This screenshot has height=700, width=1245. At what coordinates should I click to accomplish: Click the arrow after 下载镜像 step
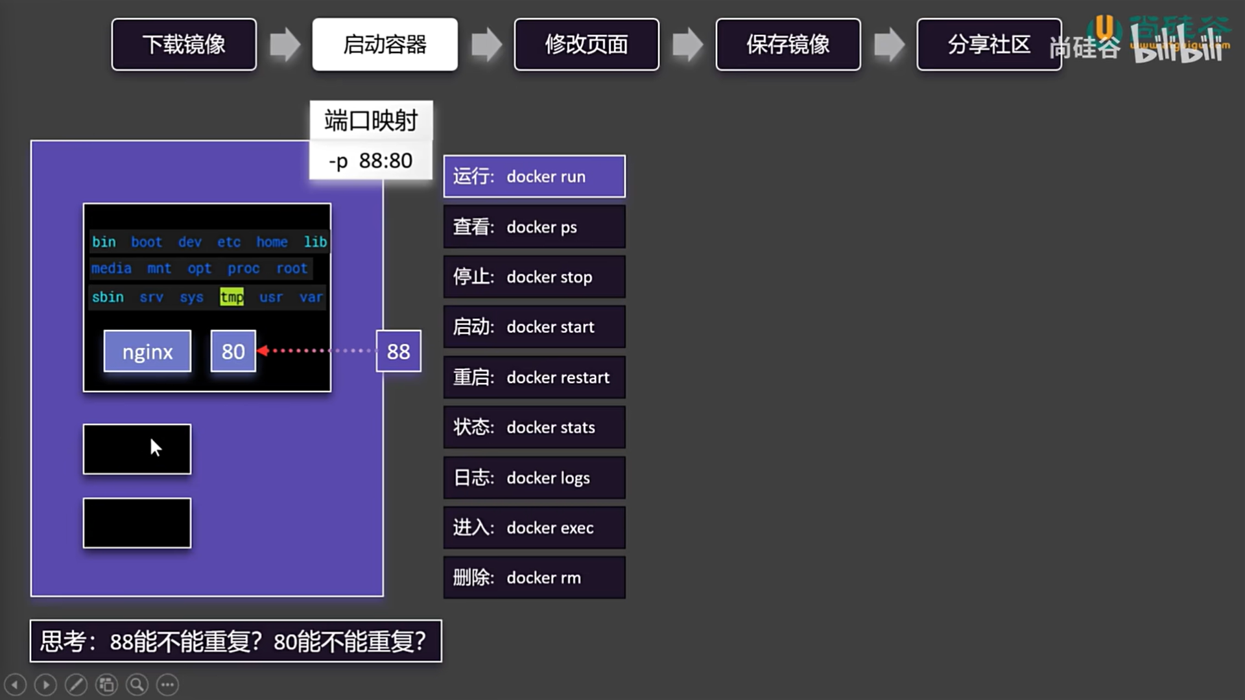[285, 45]
